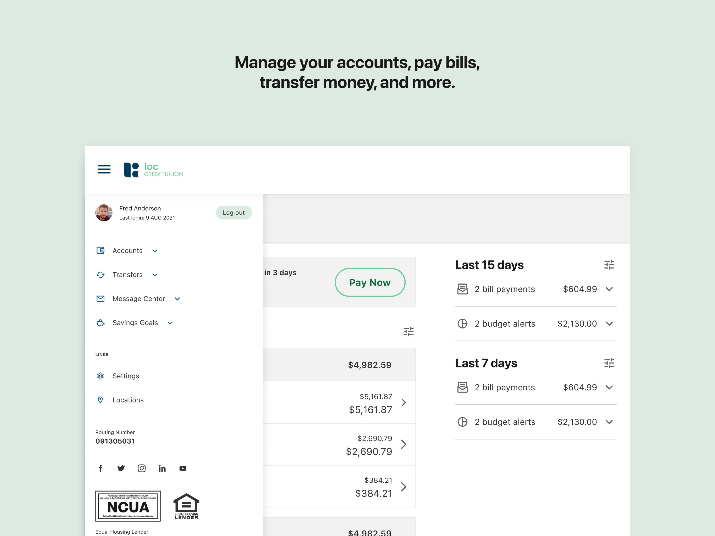
Task: Click 'Last login: 9 AUG 2021' text
Action: (147, 218)
